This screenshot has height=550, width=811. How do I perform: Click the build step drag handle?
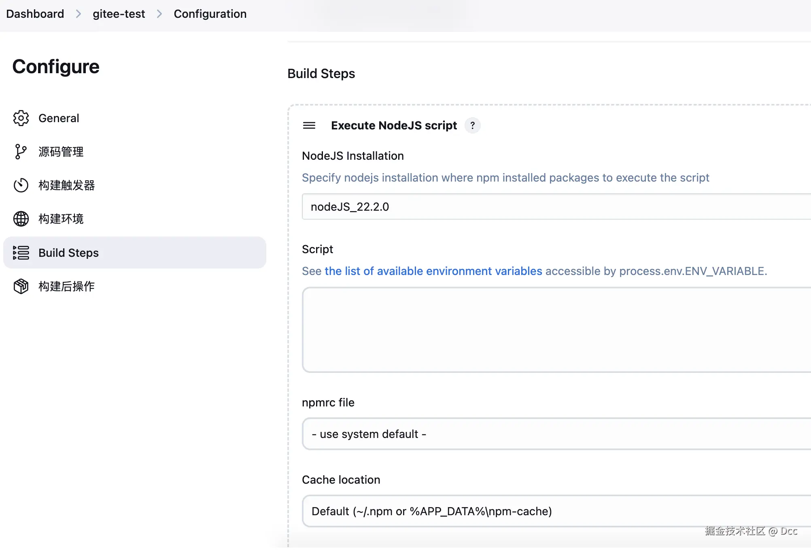point(309,125)
